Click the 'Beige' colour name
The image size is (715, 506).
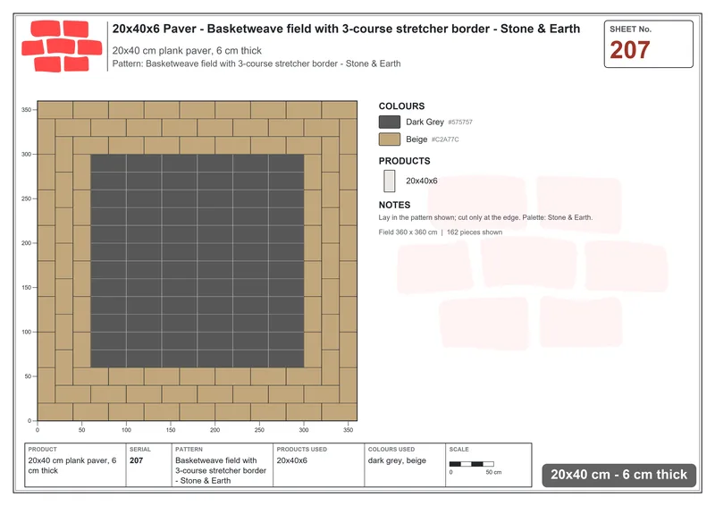coord(416,139)
